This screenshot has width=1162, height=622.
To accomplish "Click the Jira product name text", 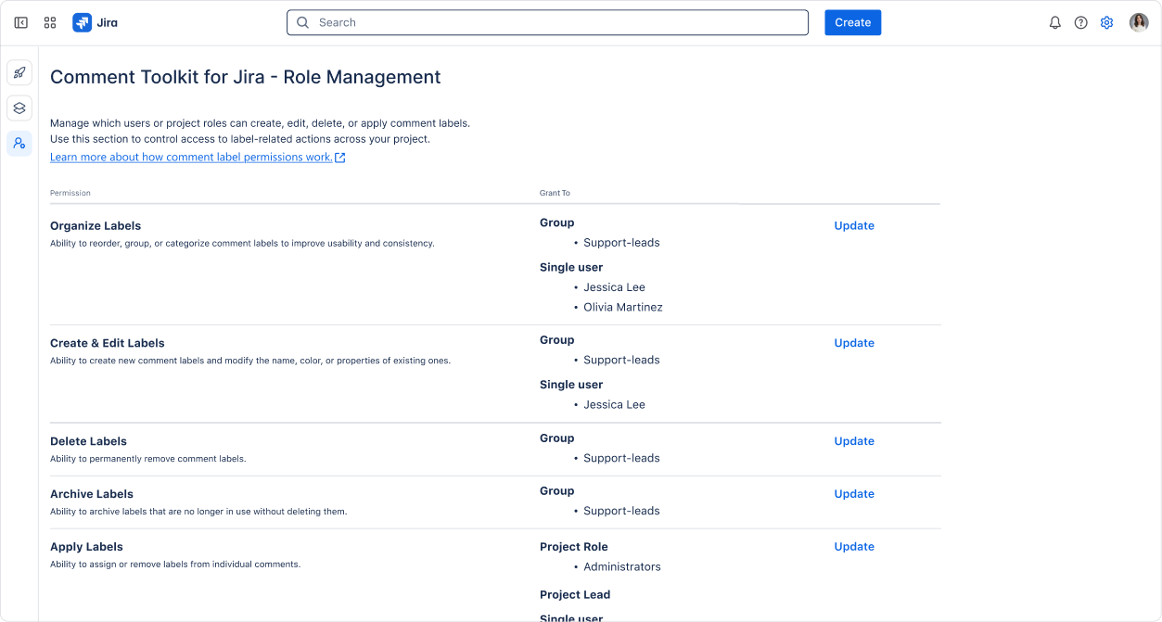I will tap(108, 22).
